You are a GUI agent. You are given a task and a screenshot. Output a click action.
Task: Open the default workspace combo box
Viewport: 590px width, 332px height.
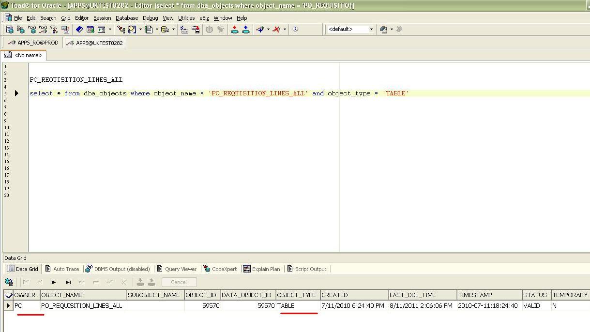[x=351, y=29]
